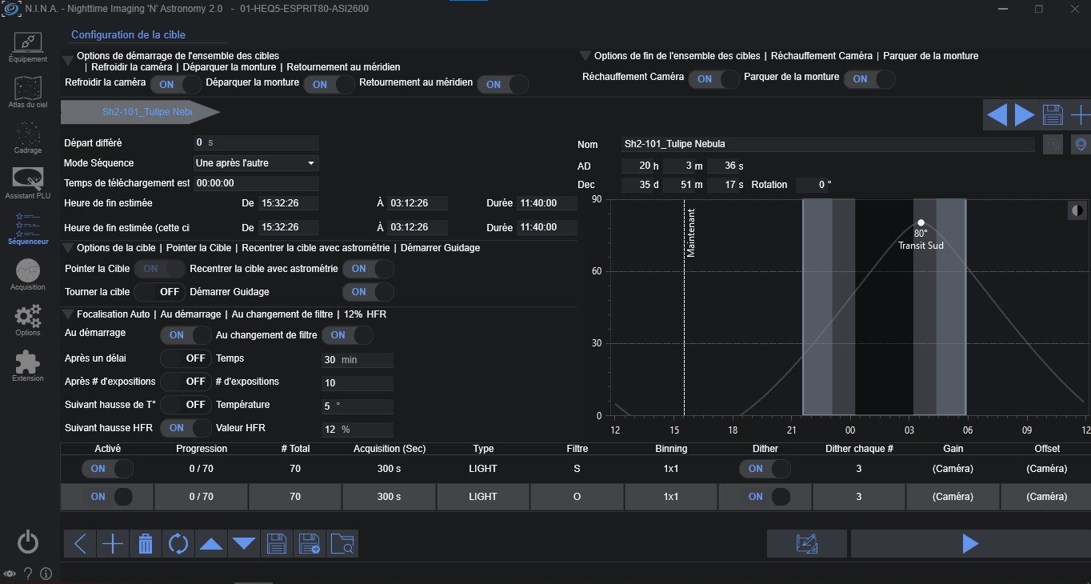Open the Options settings gear
Screen dimensions: 1091x584
[x=28, y=320]
